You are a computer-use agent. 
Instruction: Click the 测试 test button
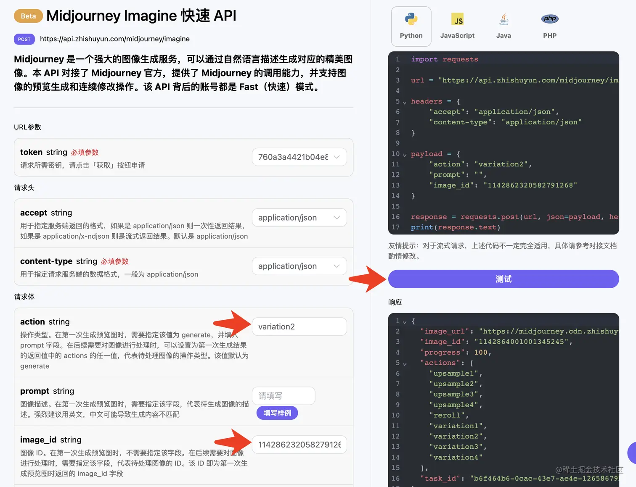(503, 279)
